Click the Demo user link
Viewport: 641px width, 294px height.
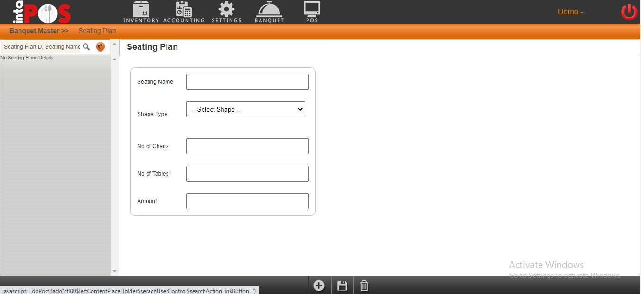pyautogui.click(x=570, y=12)
